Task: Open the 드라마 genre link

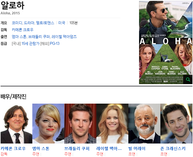Action: click(x=29, y=23)
